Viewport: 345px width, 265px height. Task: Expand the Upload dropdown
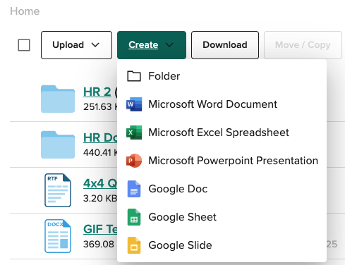pyautogui.click(x=76, y=45)
